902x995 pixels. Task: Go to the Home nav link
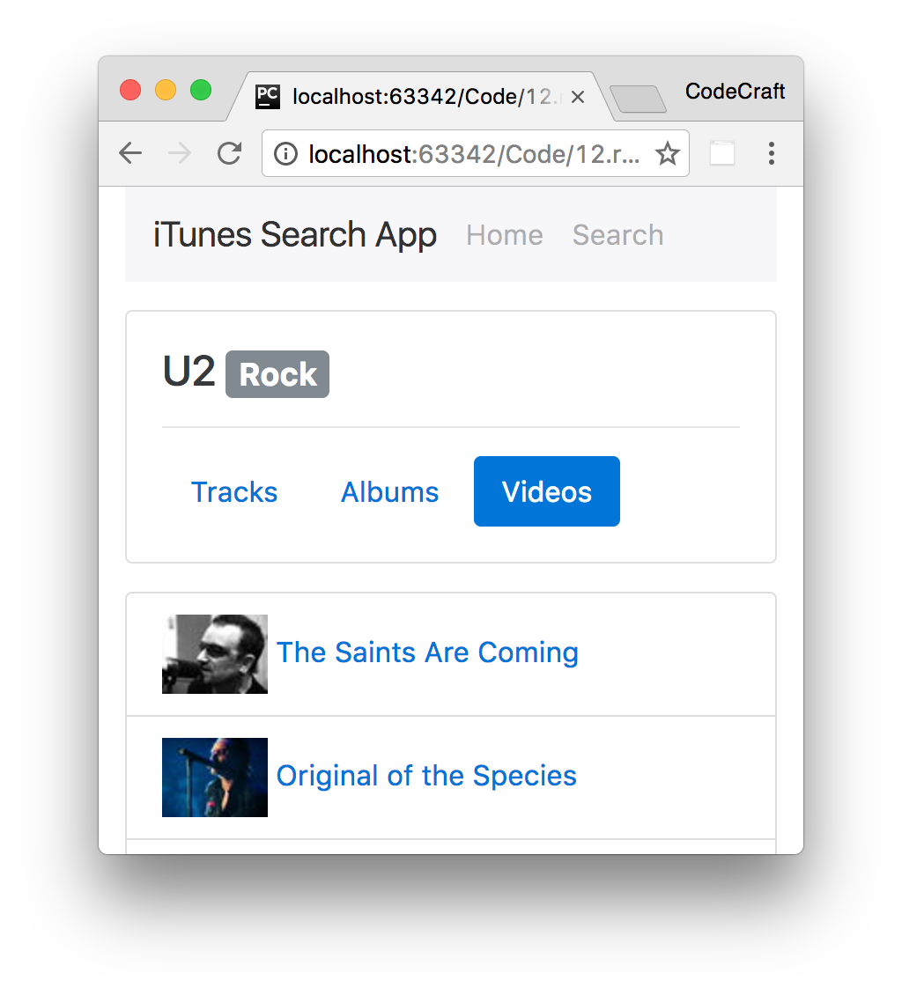[x=505, y=235]
